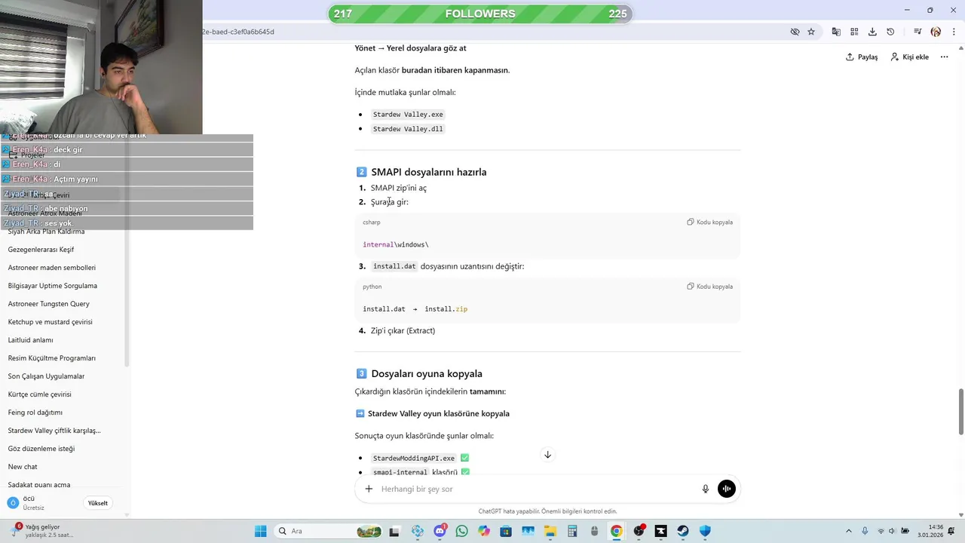Screen dimensions: 965x543
Task: Open WhatsApp from the taskbar
Action: (461, 531)
